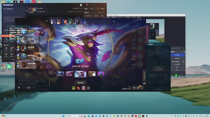
Task: Select the Ignite summoner spell icon
Action: [78, 88]
